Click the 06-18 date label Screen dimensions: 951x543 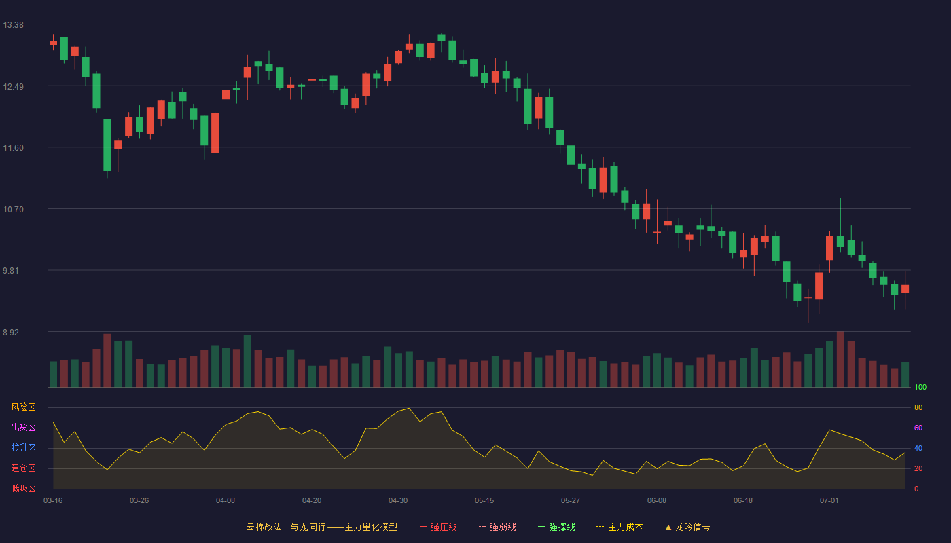point(743,500)
